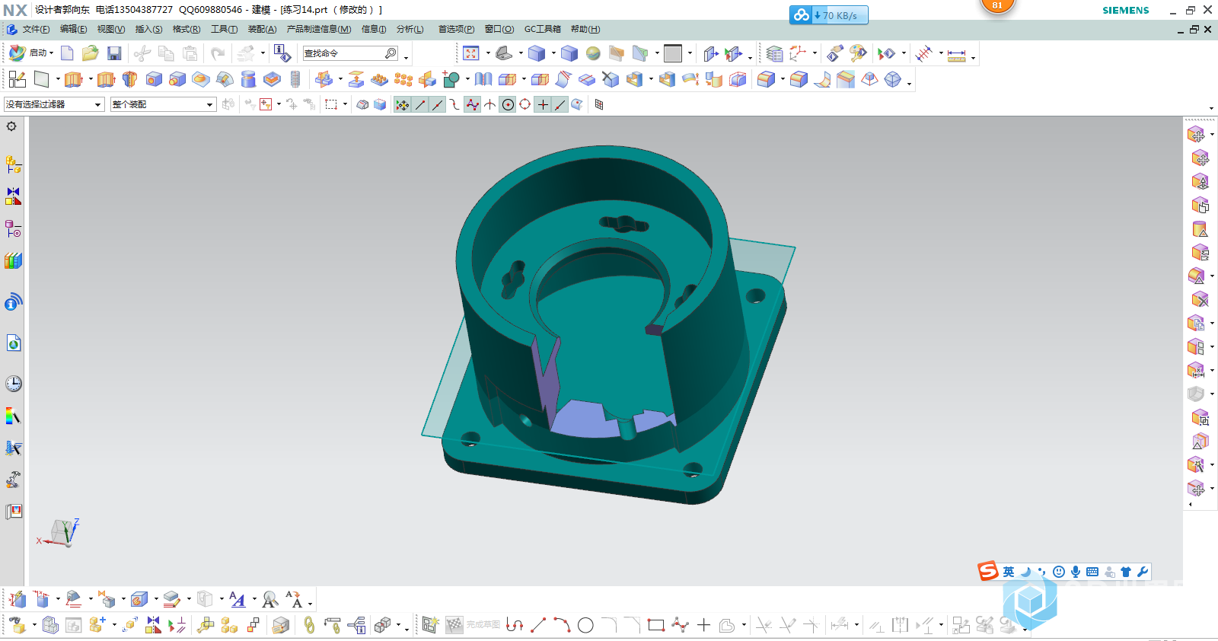The width and height of the screenshot is (1218, 641).
Task: Click the Edge Blend icon
Action: (x=766, y=79)
